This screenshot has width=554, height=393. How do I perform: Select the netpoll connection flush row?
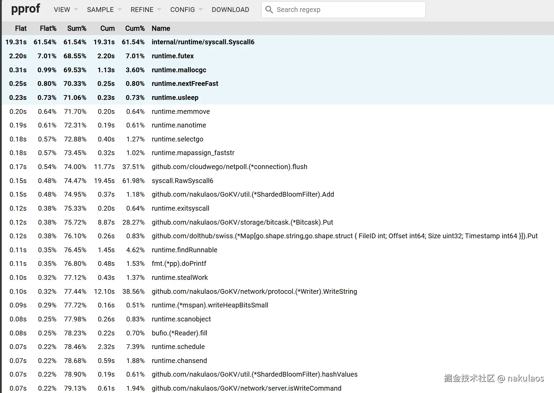[229, 167]
